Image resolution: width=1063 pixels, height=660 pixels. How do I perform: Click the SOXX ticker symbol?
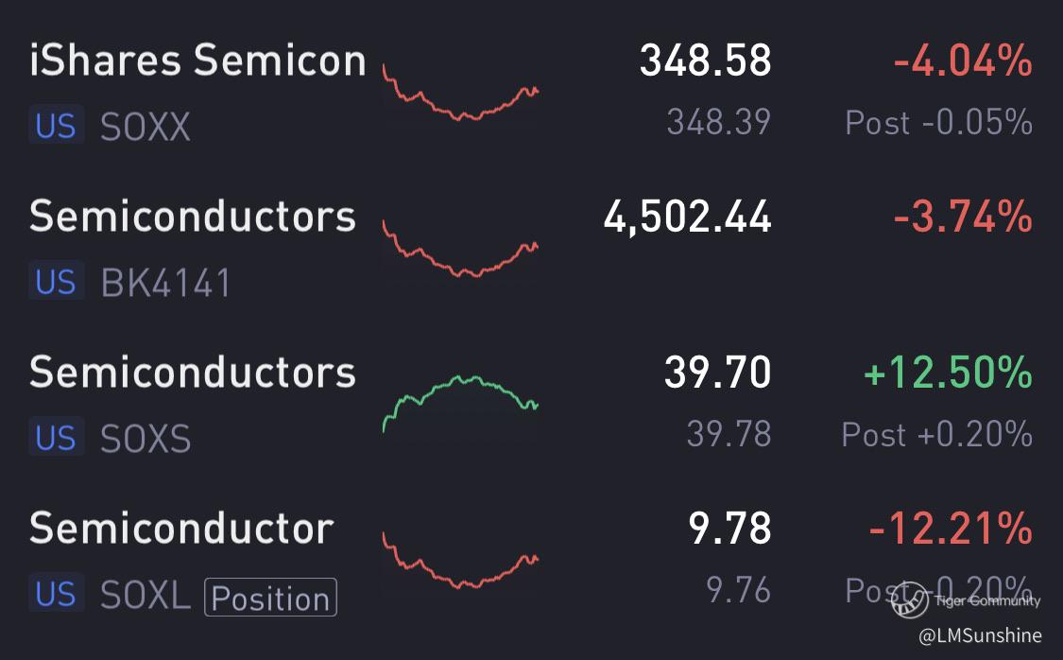pos(146,126)
